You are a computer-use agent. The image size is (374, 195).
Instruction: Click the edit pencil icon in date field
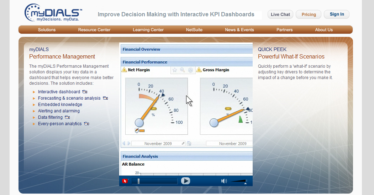click(x=183, y=144)
